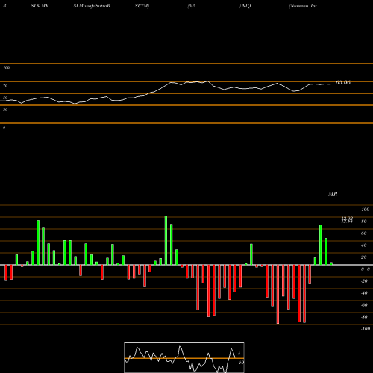Image resolution: width=373 pixels, height=373 pixels.
Task: Click the -40 label on MR axis
Action: click(x=364, y=293)
